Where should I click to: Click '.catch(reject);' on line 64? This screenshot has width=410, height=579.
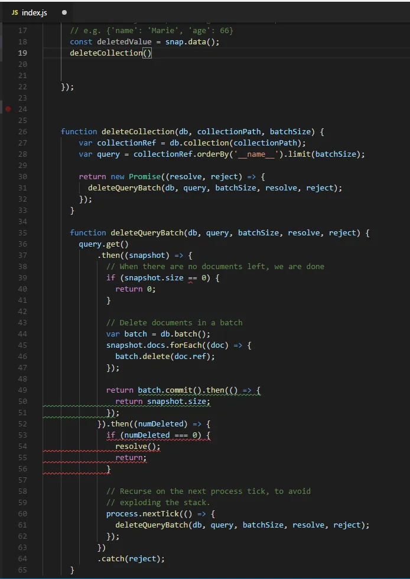[131, 559]
